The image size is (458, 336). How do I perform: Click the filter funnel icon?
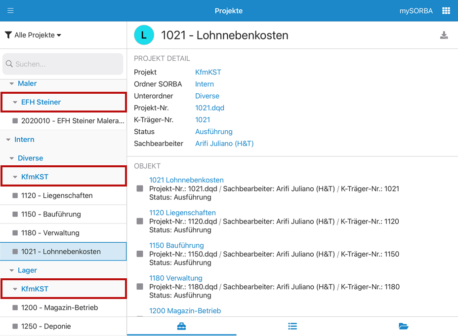click(8, 35)
